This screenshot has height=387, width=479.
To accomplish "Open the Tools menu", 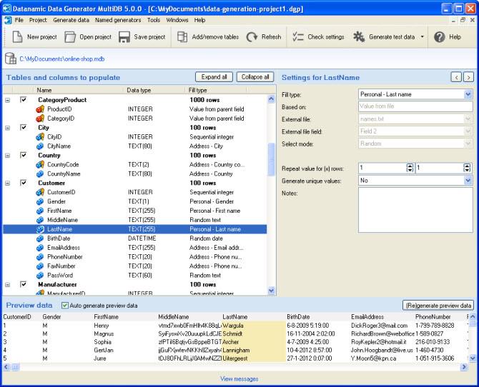I will point(154,20).
